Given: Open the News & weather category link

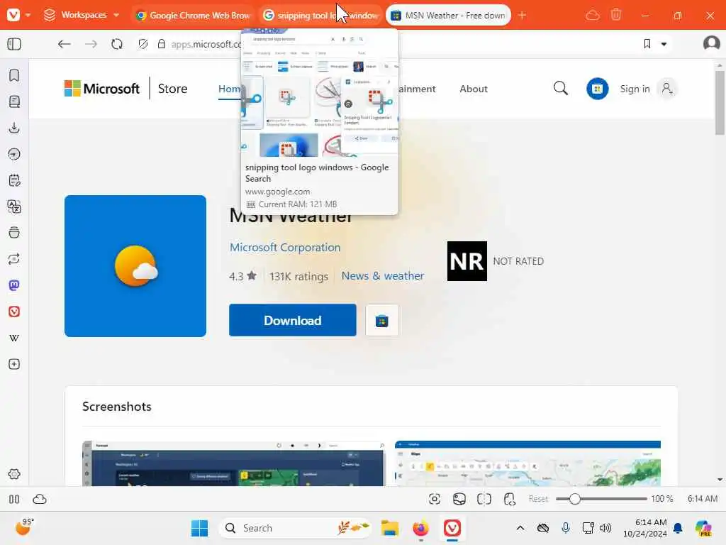Looking at the screenshot, I should tap(382, 276).
